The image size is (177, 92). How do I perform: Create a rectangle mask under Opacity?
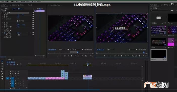[x=8, y=31]
